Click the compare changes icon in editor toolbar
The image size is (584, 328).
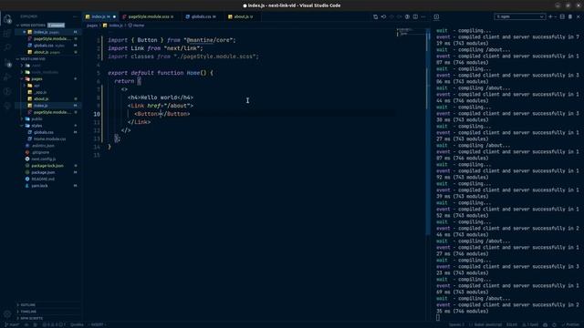(x=375, y=16)
